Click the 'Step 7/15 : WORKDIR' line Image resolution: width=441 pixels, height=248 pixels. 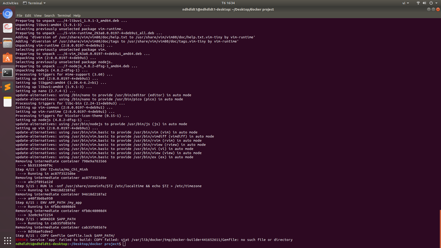(x=45, y=219)
